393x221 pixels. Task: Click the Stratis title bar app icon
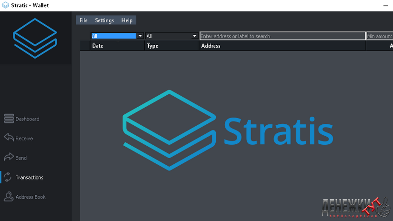coord(5,5)
